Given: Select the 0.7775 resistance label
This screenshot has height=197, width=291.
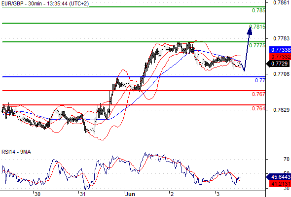Looking at the screenshot, I should click(x=257, y=45).
